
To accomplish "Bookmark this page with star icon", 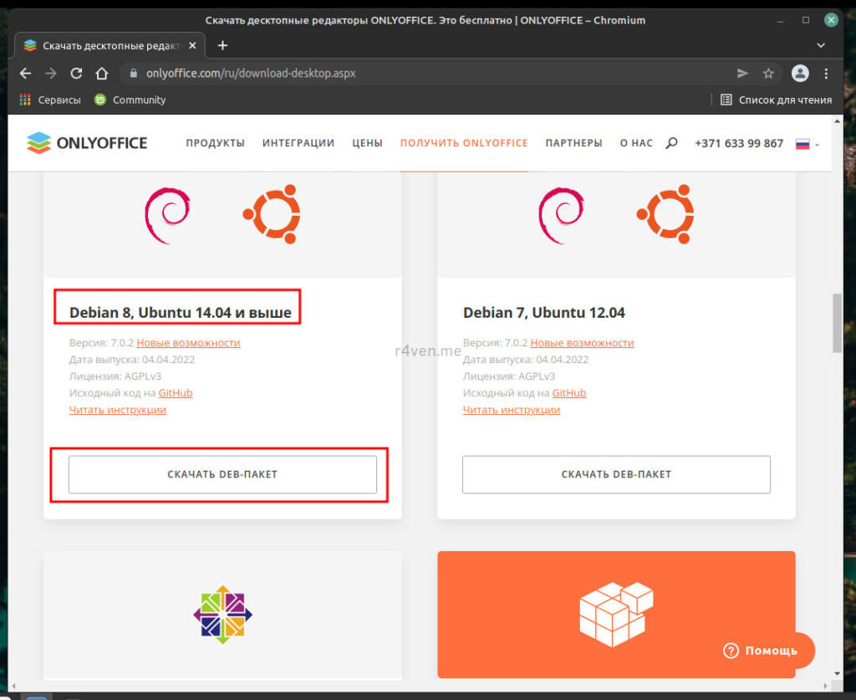I will pos(768,74).
